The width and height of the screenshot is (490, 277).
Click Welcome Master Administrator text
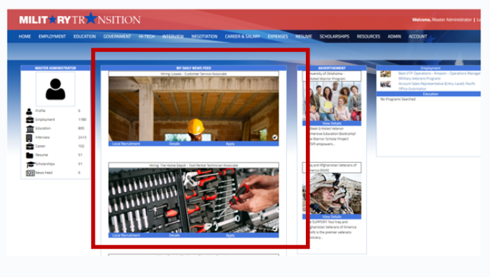[442, 20]
